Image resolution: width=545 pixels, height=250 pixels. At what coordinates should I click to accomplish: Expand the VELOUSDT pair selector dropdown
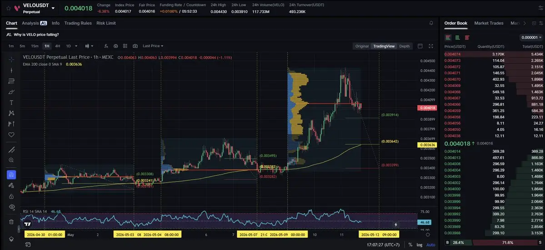coord(53,8)
